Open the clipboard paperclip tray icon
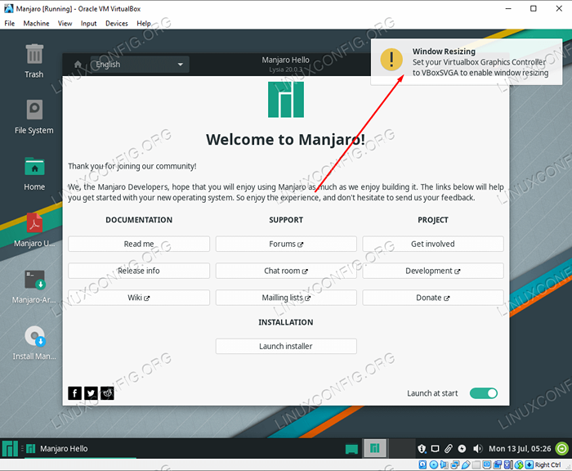The width and height of the screenshot is (572, 471). [x=449, y=448]
